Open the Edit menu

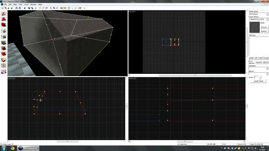click(x=10, y=5)
